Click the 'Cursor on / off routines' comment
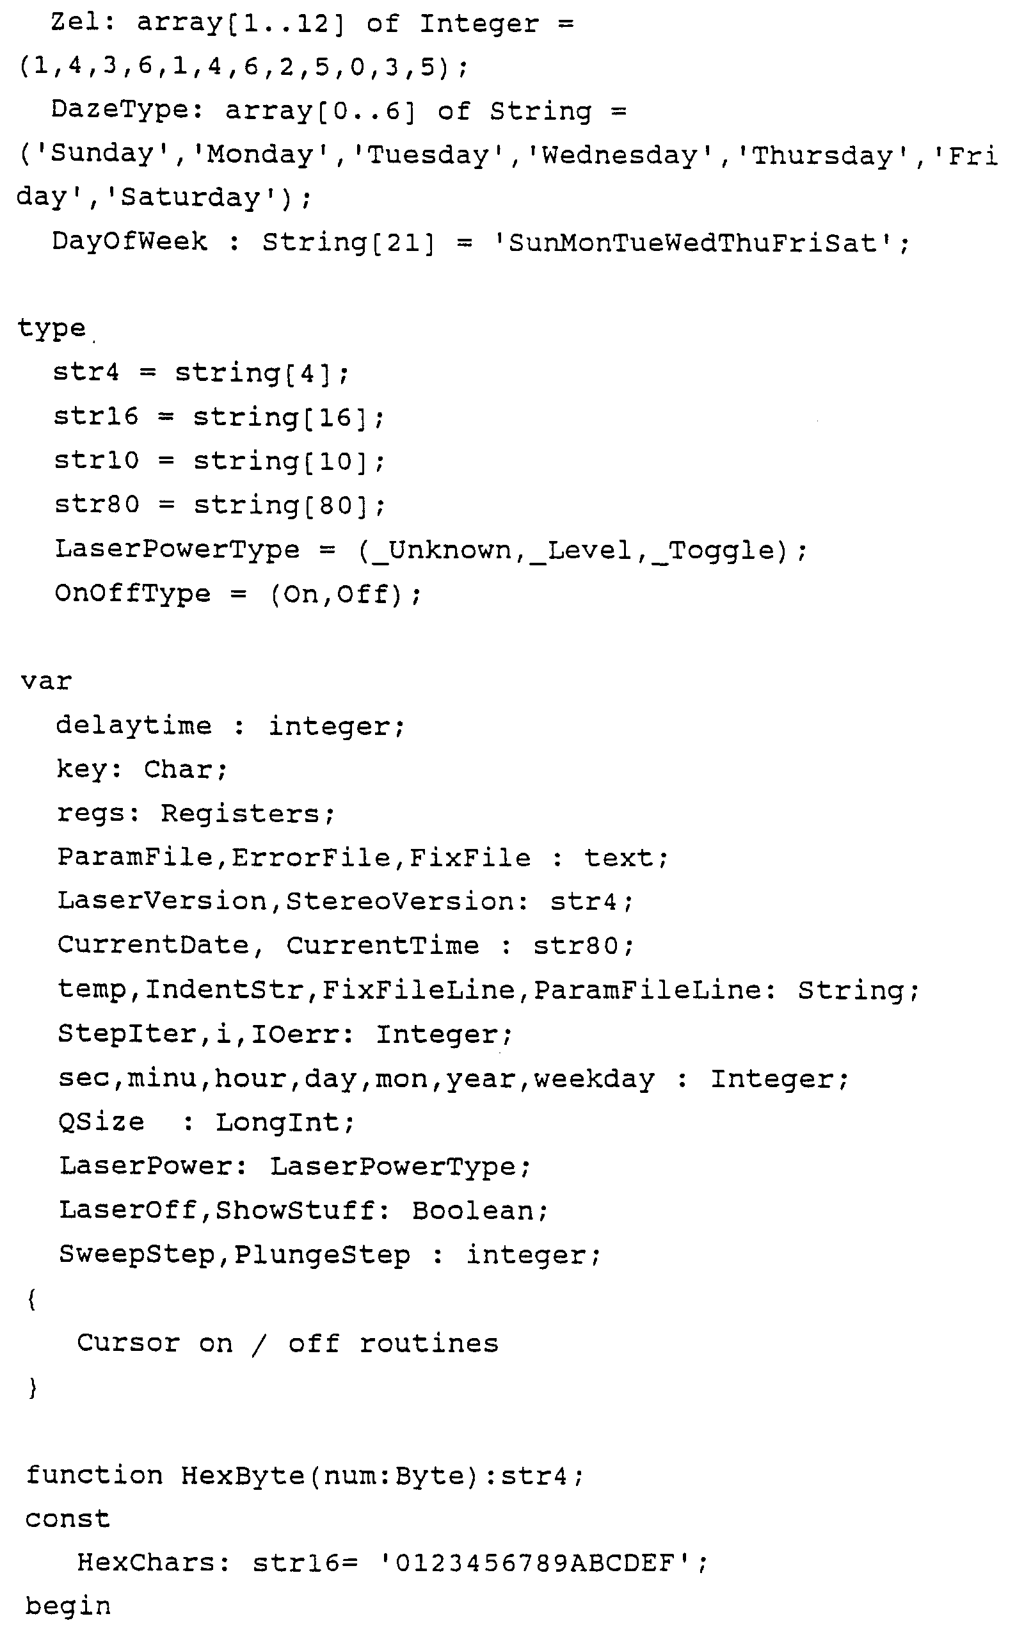 coord(287,1344)
